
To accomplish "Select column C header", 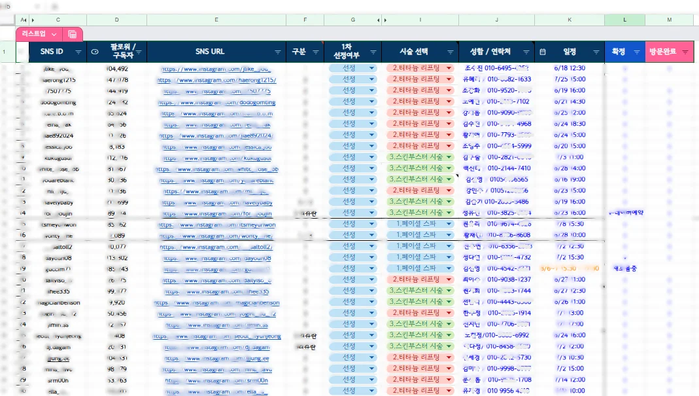I will click(x=58, y=20).
